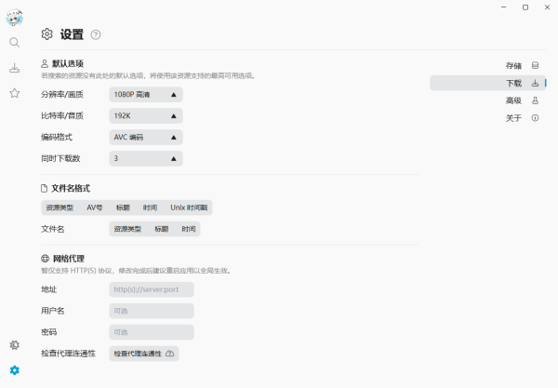Click the proxy 地址 input field
The width and height of the screenshot is (558, 388).
coord(152,289)
